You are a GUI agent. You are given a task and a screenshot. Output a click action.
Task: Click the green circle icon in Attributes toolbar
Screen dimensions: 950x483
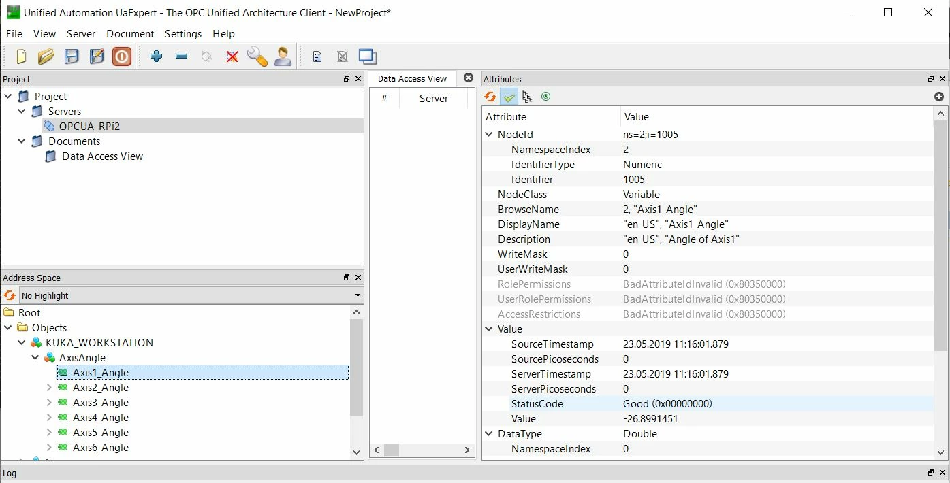pyautogui.click(x=545, y=97)
